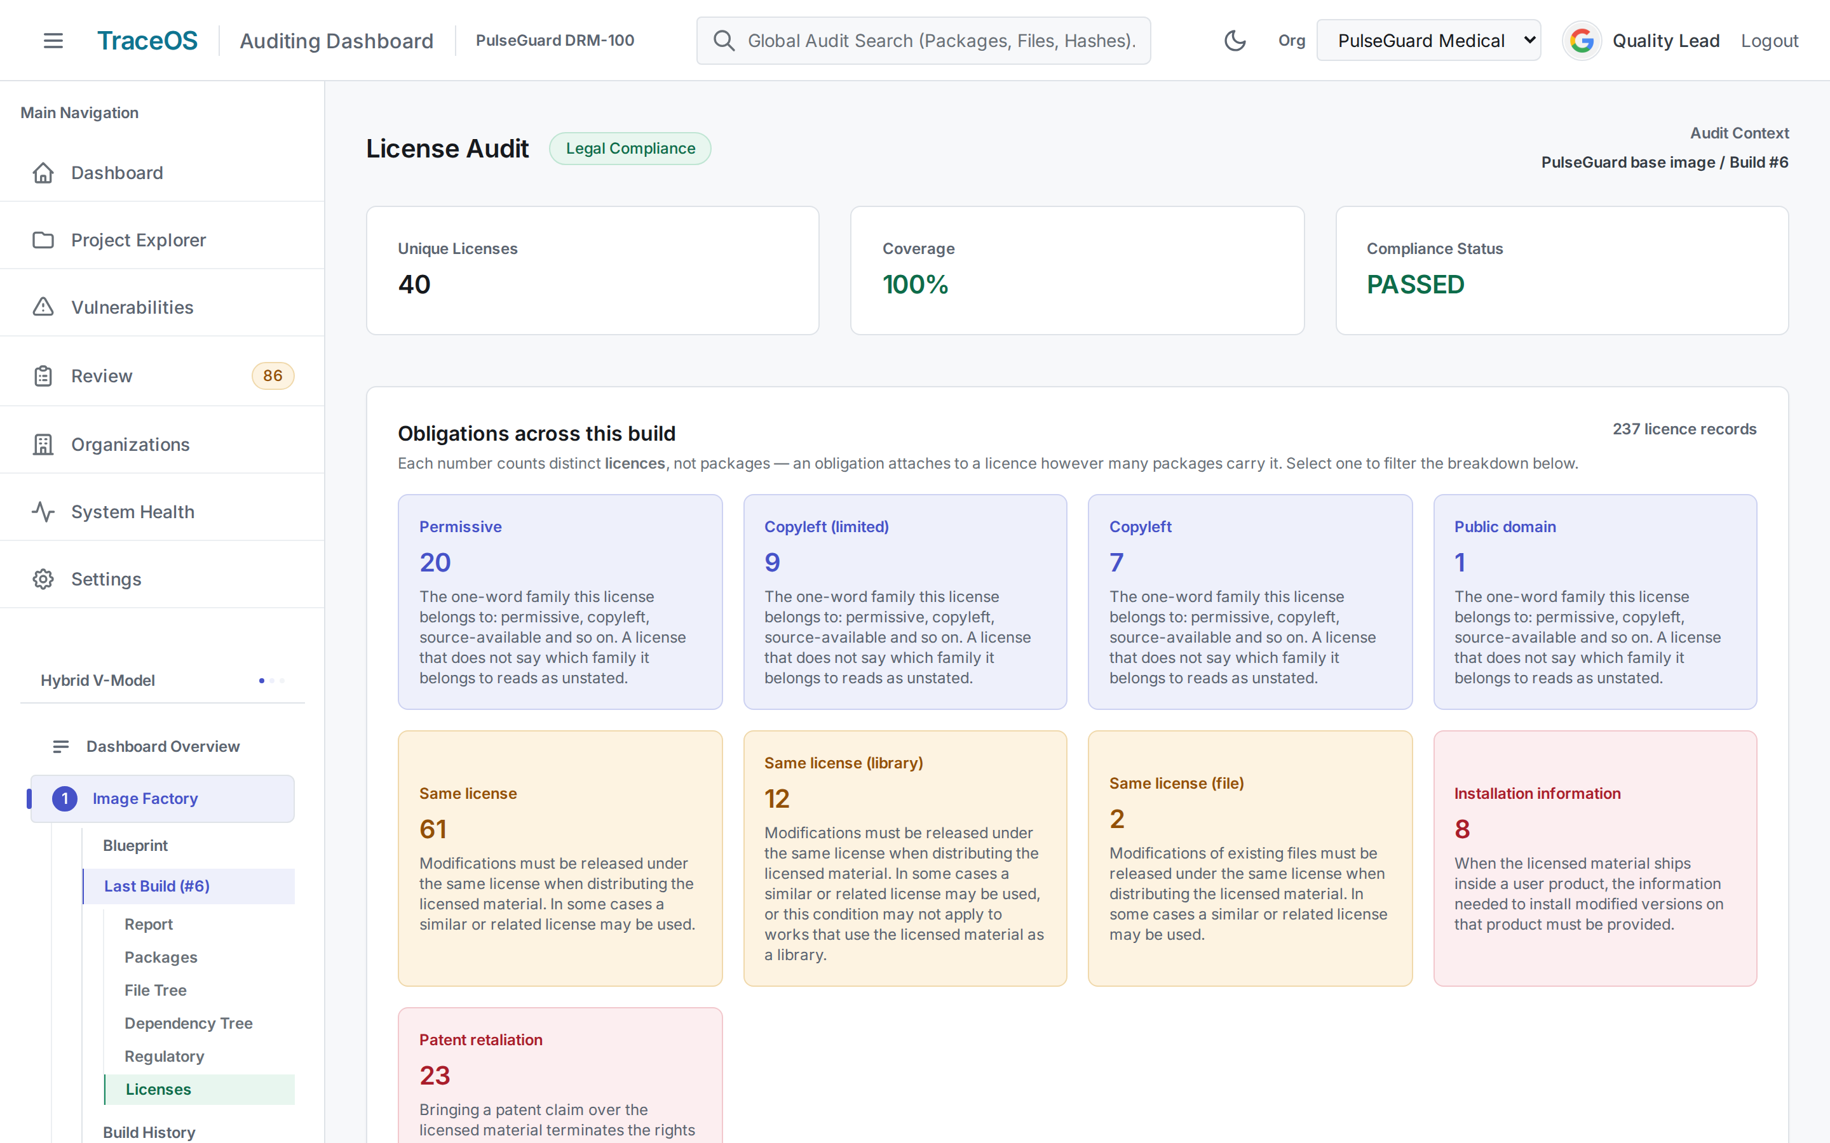Image resolution: width=1830 pixels, height=1143 pixels.
Task: Click the Review clipboard icon
Action: tap(43, 377)
